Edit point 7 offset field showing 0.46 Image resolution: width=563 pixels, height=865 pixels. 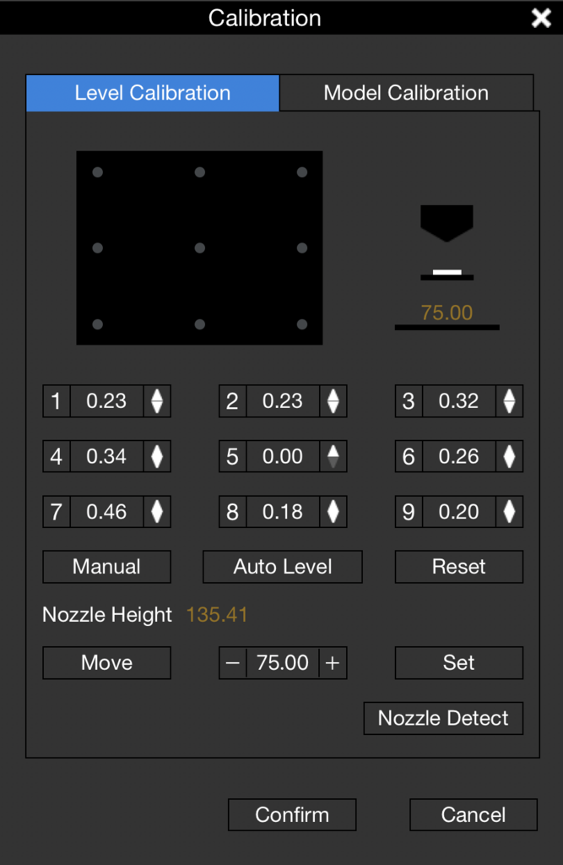click(x=106, y=512)
